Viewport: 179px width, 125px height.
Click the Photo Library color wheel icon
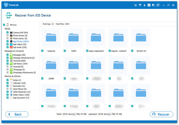[11, 38]
